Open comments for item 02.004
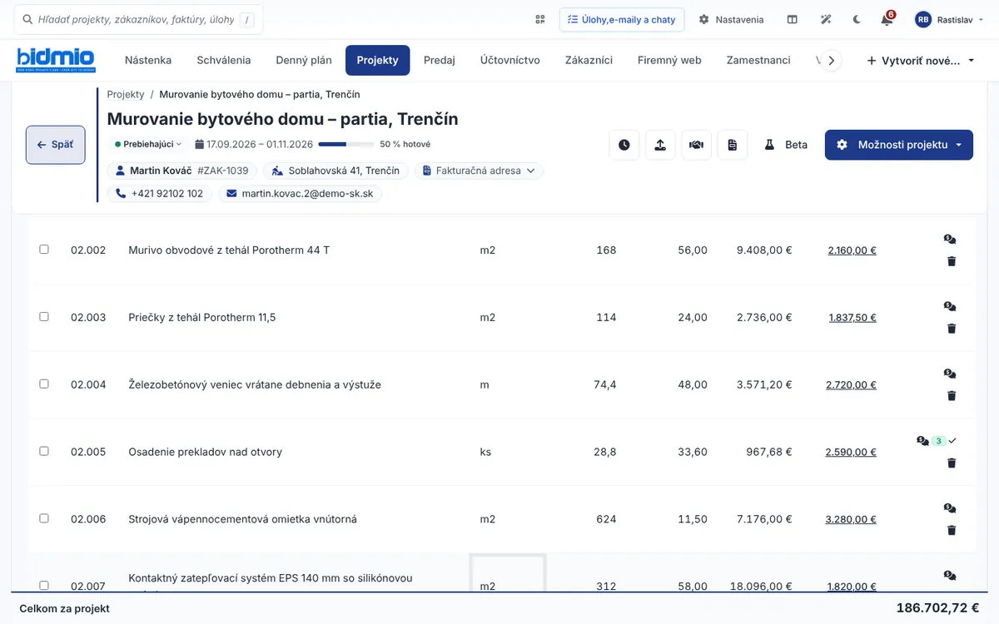The width and height of the screenshot is (999, 624). (x=950, y=374)
